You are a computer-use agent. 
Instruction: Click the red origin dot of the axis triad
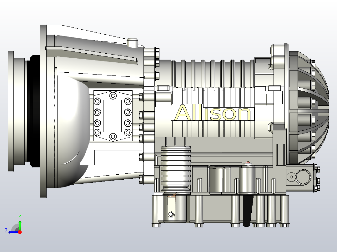(x=20, y=232)
